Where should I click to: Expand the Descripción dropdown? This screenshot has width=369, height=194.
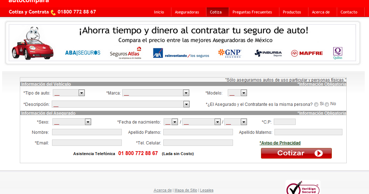coord(120,104)
